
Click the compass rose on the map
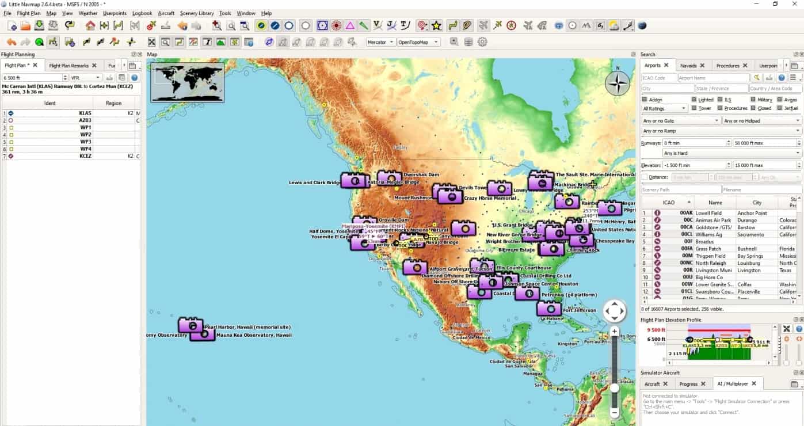click(617, 83)
